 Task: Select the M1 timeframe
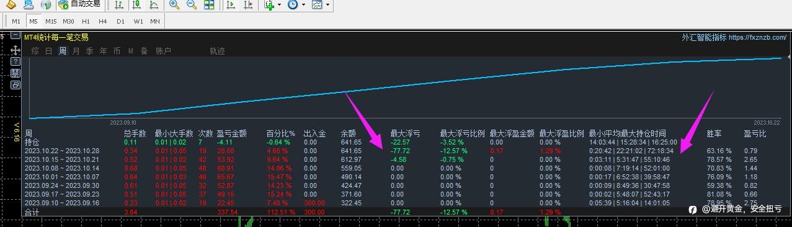point(16,21)
